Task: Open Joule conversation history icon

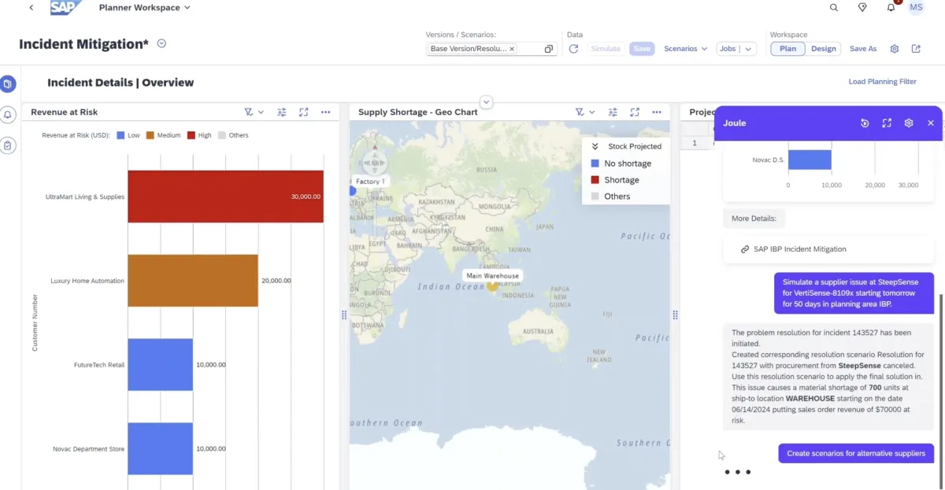Action: point(865,123)
